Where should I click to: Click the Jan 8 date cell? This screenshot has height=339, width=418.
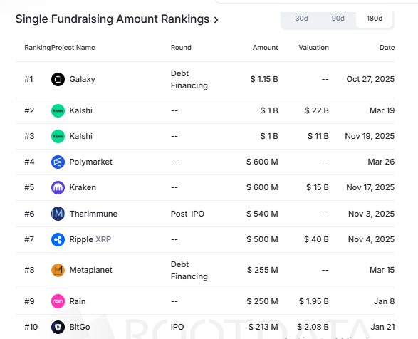[384, 301]
